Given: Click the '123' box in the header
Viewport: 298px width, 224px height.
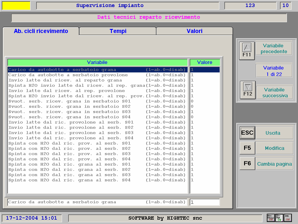Looking at the screenshot, I should point(250,6).
